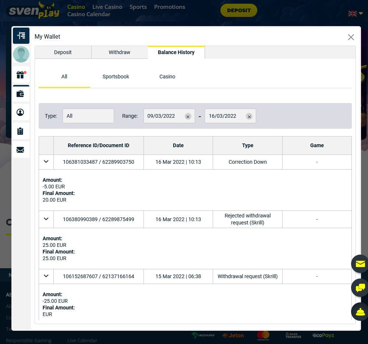Select the Sportsbook balance history tab

tap(116, 77)
